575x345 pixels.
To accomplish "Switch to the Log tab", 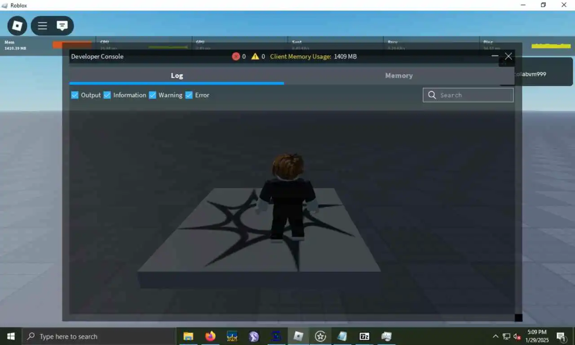I will (177, 75).
